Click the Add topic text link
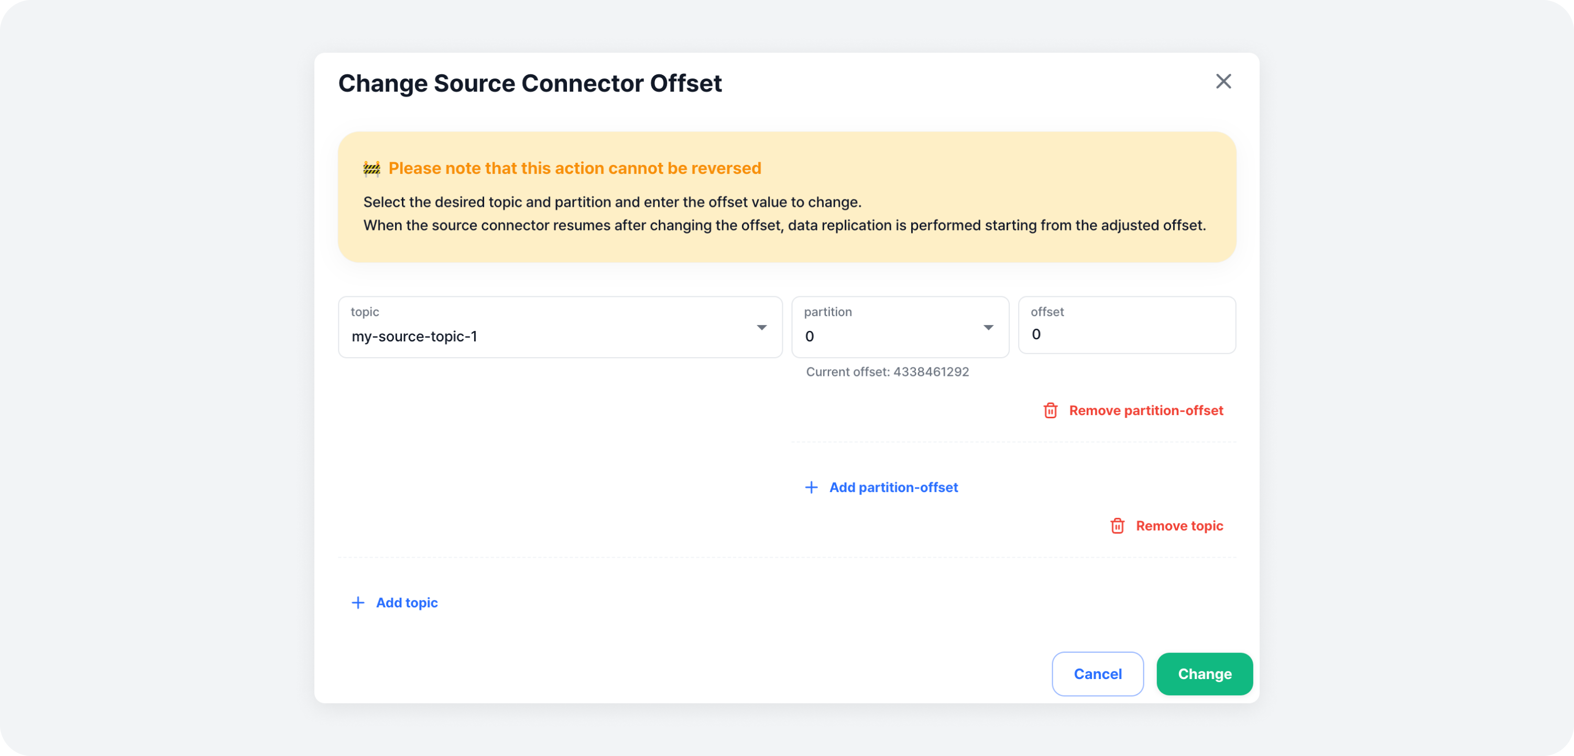The height and width of the screenshot is (756, 1574). (x=407, y=603)
